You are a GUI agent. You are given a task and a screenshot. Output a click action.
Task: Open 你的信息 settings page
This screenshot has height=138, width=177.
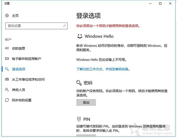tap(19, 48)
